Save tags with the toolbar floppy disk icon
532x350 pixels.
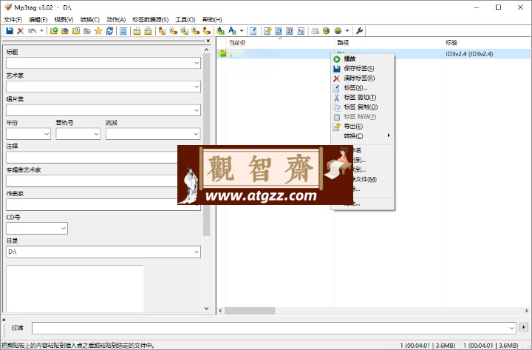point(10,31)
